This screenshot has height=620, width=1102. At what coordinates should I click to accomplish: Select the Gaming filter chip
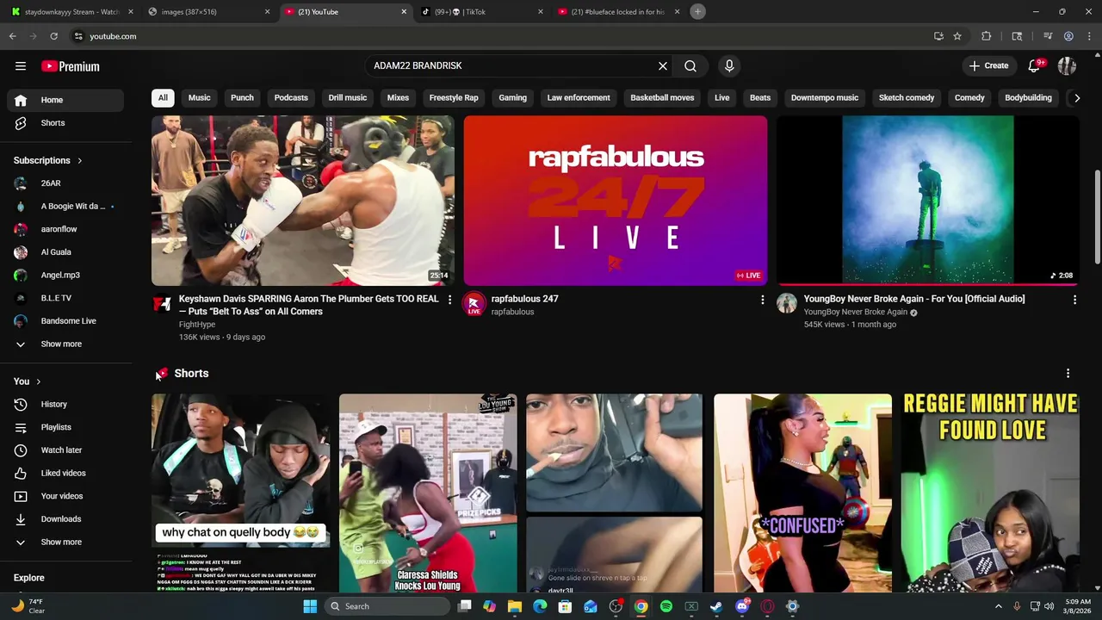point(512,98)
